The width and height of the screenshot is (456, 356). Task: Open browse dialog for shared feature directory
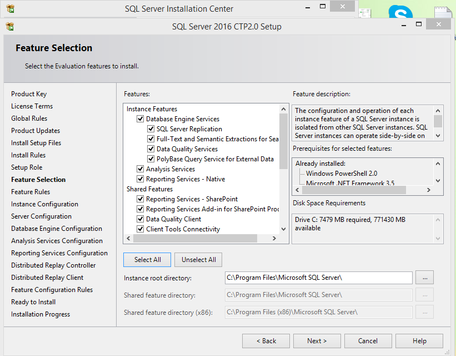coord(424,295)
